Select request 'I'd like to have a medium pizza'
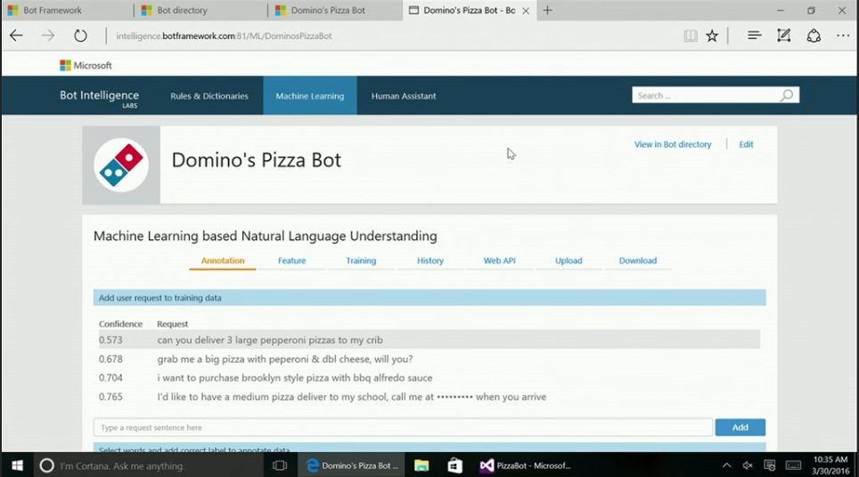Image resolution: width=859 pixels, height=477 pixels. point(352,397)
